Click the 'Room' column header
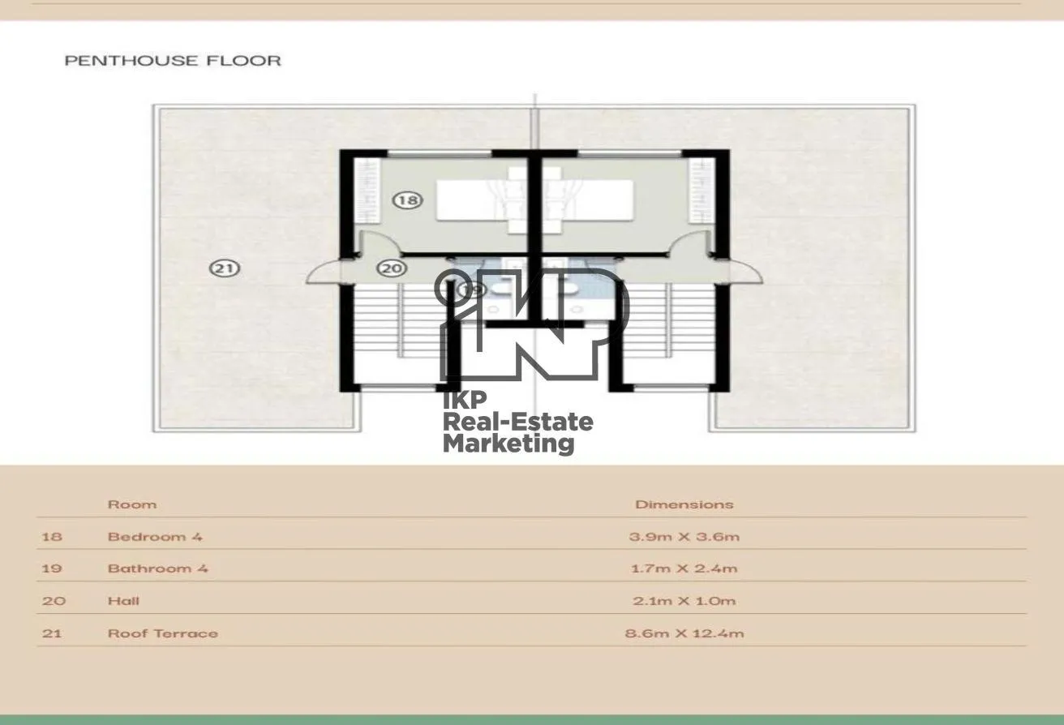 click(x=132, y=504)
